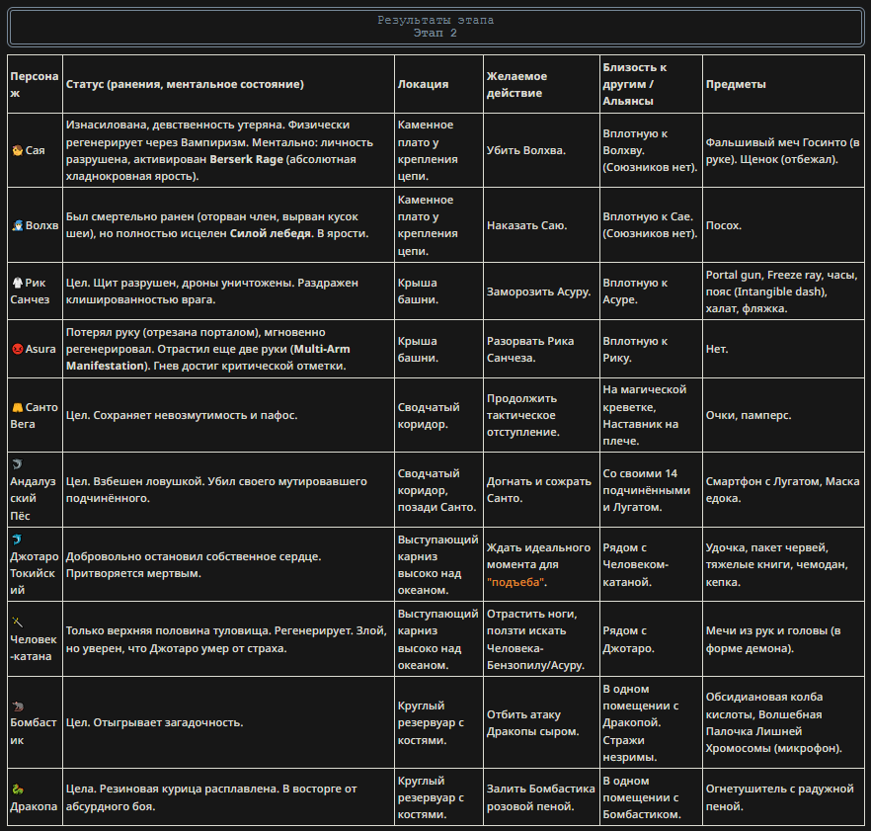The height and width of the screenshot is (831, 871).
Task: Click the bold "Berserk Rage" text
Action: [246, 159]
